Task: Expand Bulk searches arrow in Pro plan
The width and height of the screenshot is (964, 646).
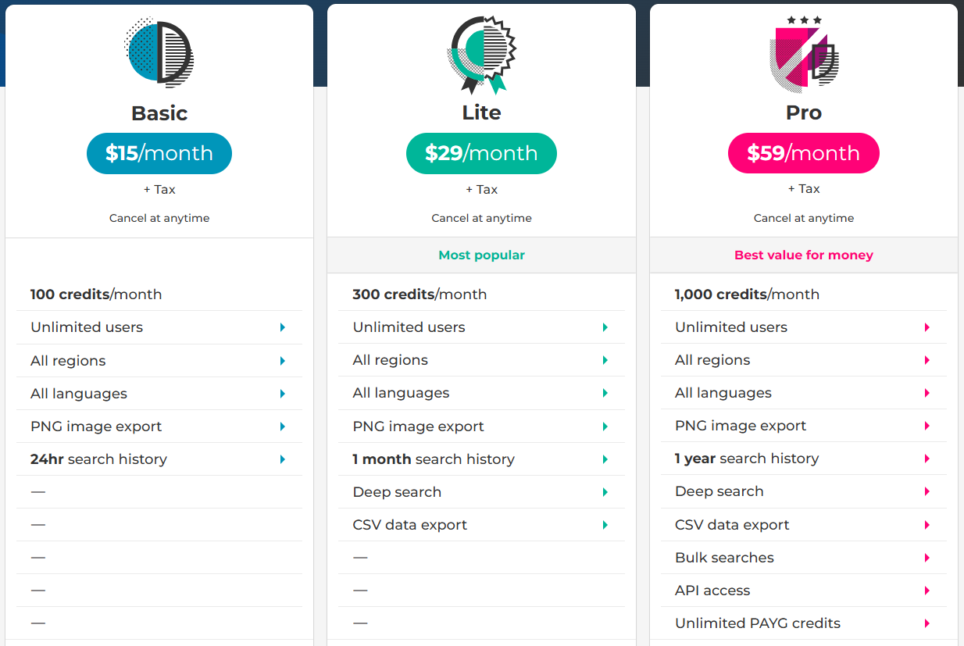Action: coord(927,558)
